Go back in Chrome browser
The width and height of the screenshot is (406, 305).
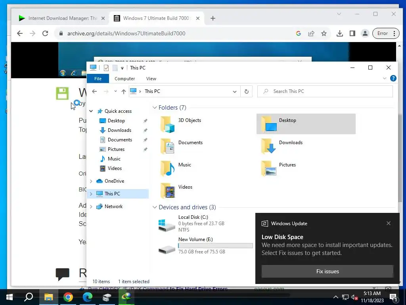click(x=20, y=33)
